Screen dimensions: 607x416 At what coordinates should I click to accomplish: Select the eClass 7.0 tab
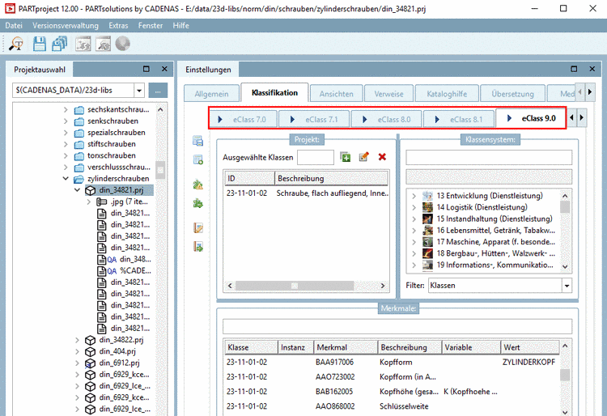[244, 119]
